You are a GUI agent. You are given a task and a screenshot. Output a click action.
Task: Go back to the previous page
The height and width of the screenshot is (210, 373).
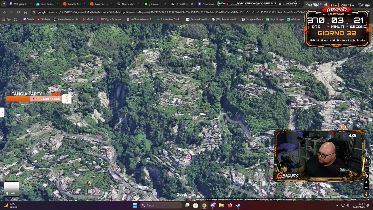click(4, 12)
